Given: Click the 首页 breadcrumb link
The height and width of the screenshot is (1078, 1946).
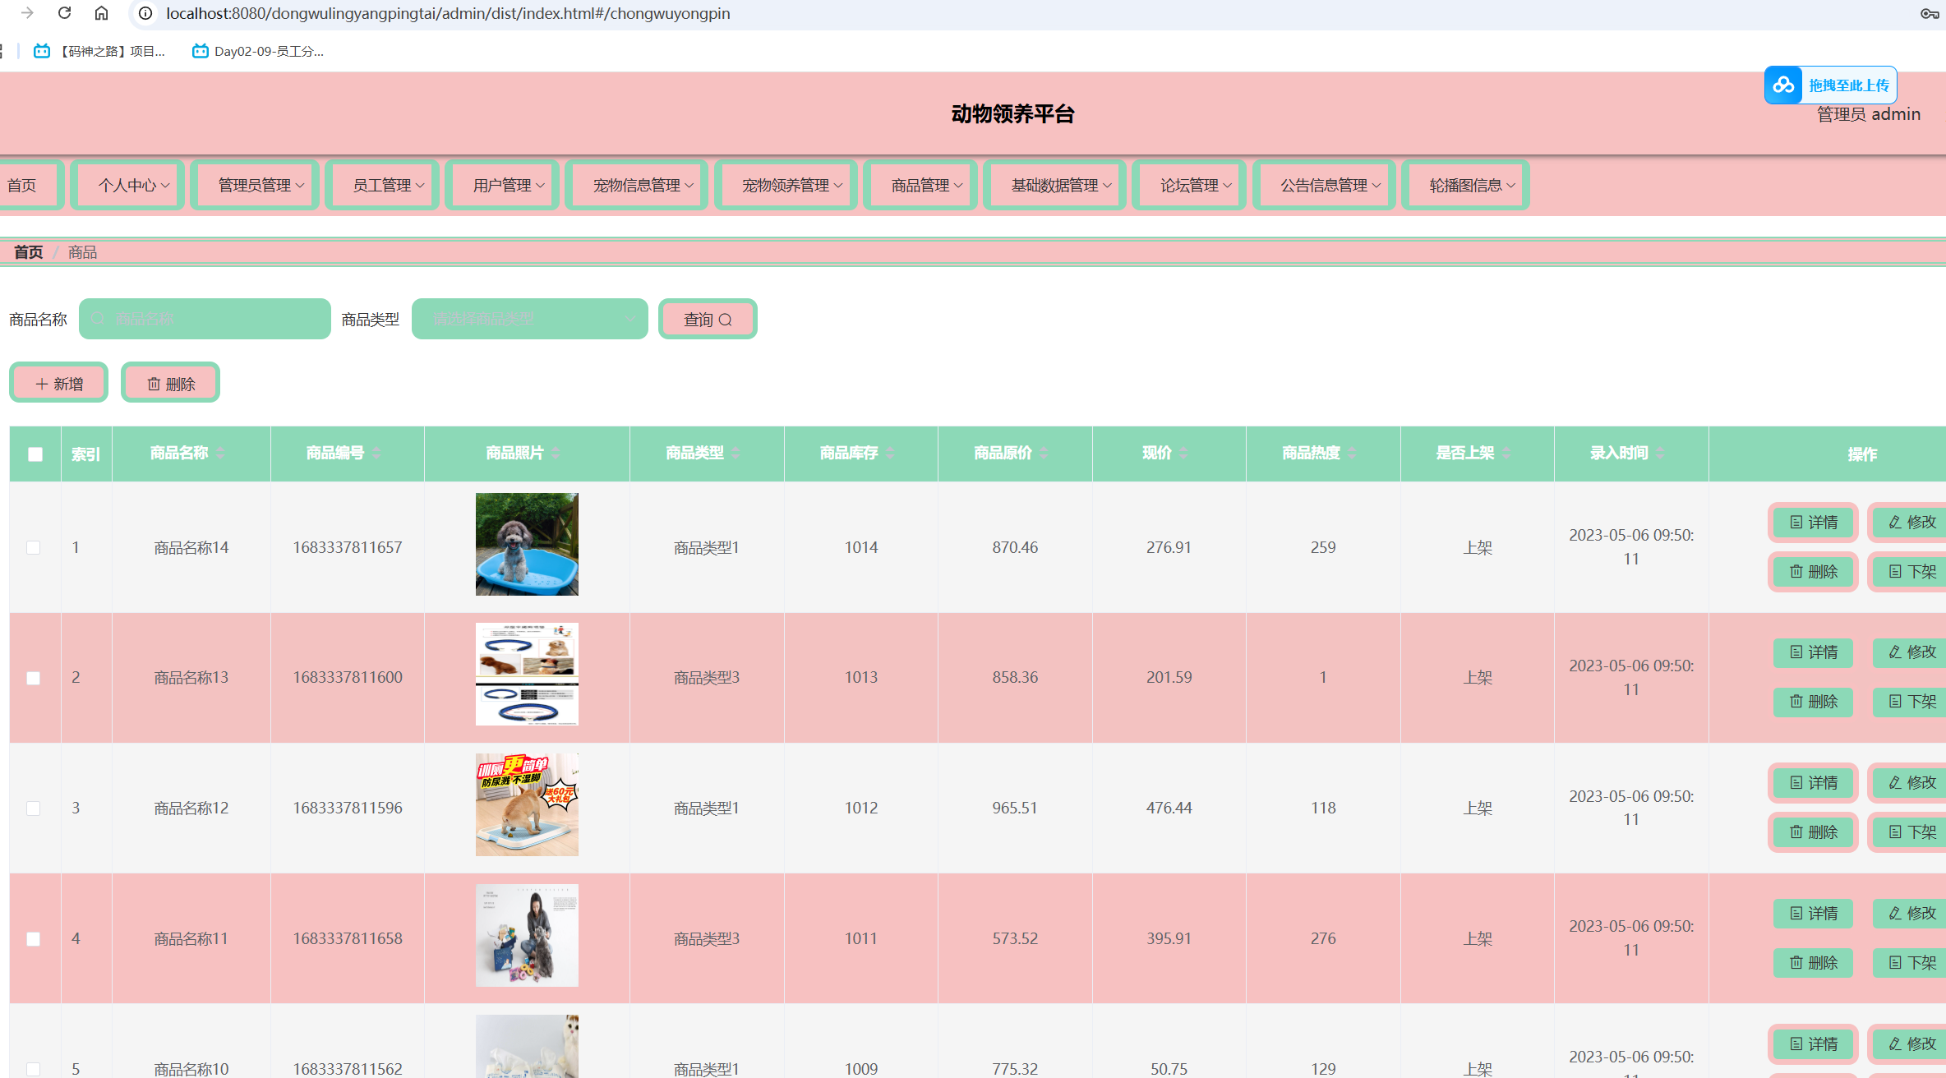Looking at the screenshot, I should [28, 252].
